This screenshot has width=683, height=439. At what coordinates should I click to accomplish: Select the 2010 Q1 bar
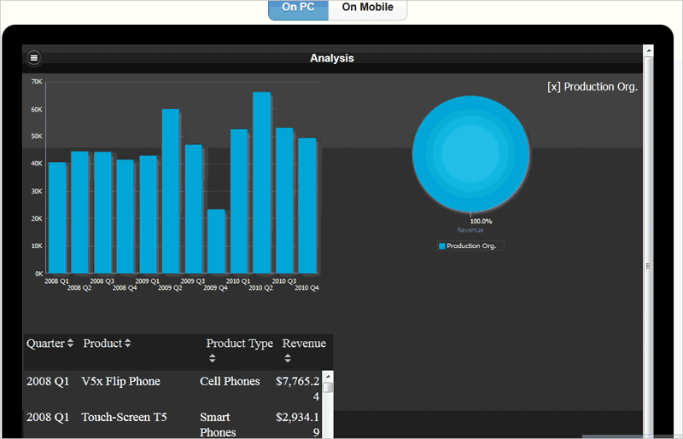coord(239,201)
